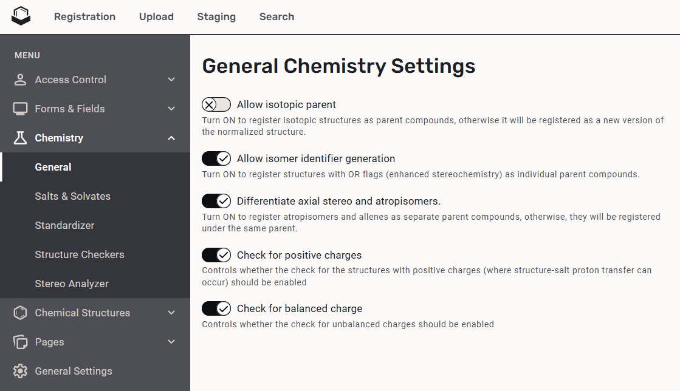Viewport: 680px width, 391px height.
Task: Click the Forms & Fields monitor icon
Action: (20, 109)
